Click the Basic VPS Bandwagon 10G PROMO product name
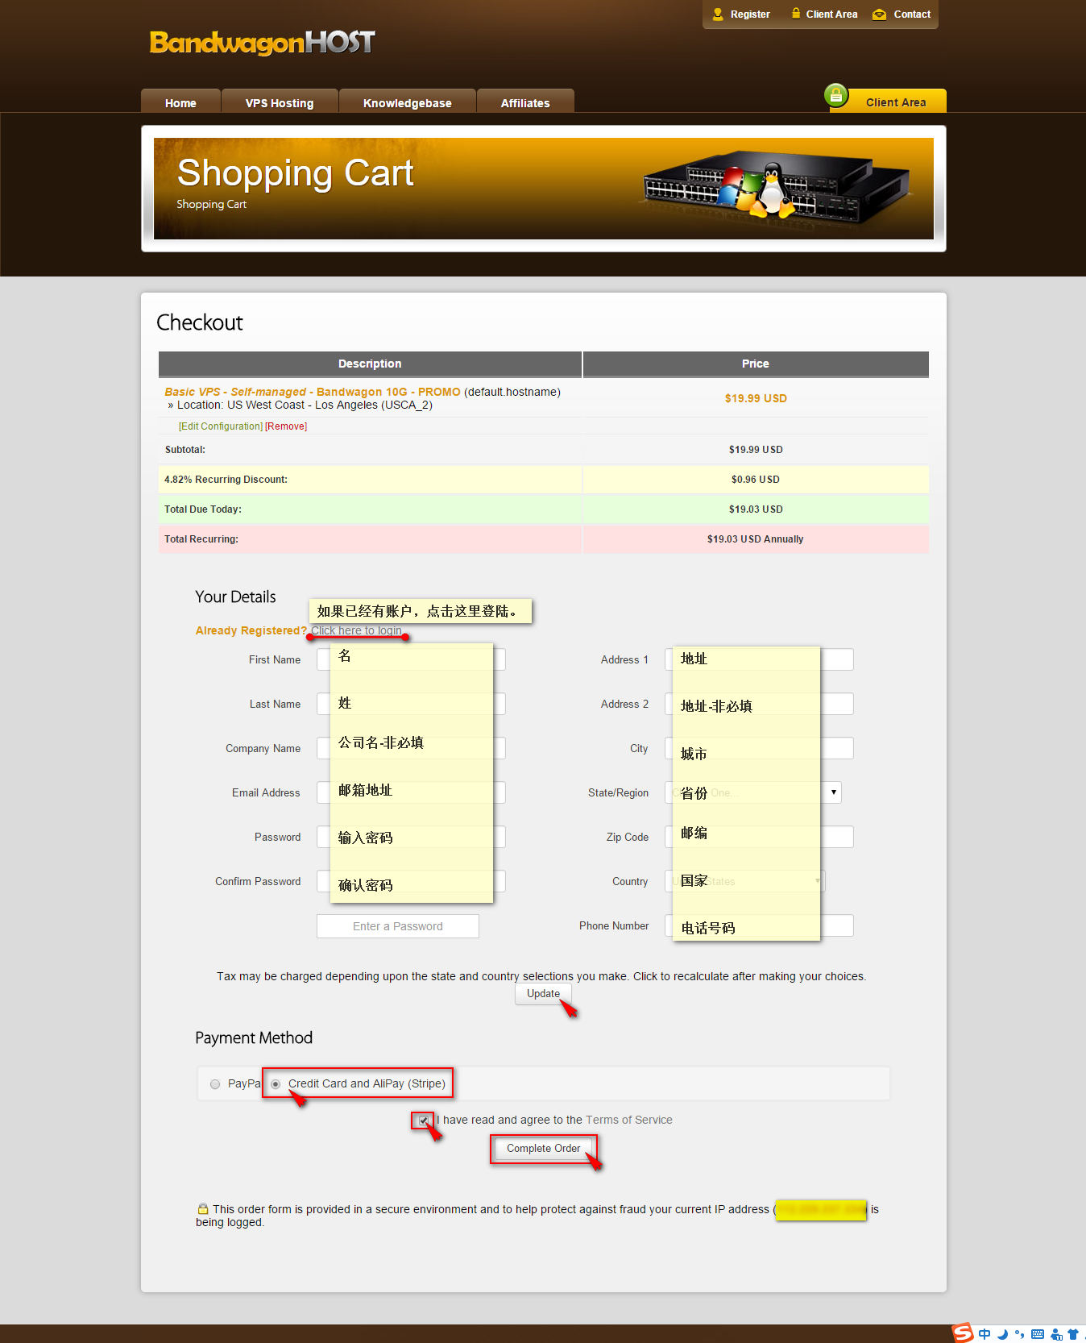The width and height of the screenshot is (1086, 1343). (x=313, y=392)
